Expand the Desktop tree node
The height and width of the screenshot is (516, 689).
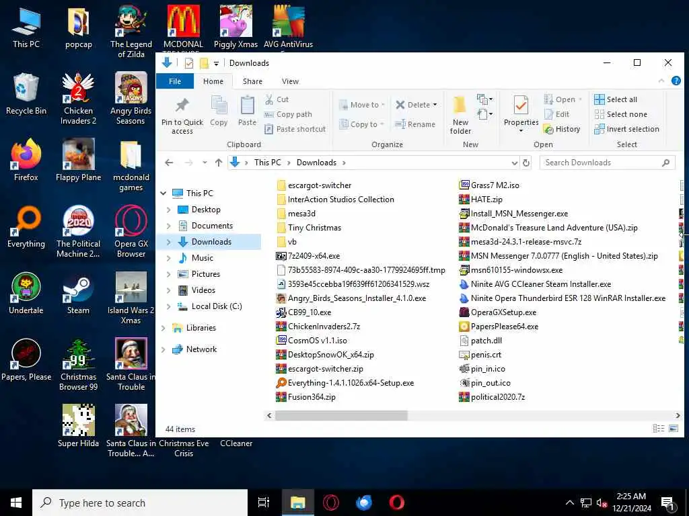(x=169, y=210)
